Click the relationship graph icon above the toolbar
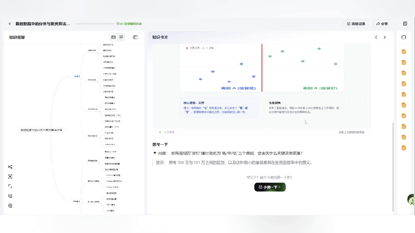 10,167
